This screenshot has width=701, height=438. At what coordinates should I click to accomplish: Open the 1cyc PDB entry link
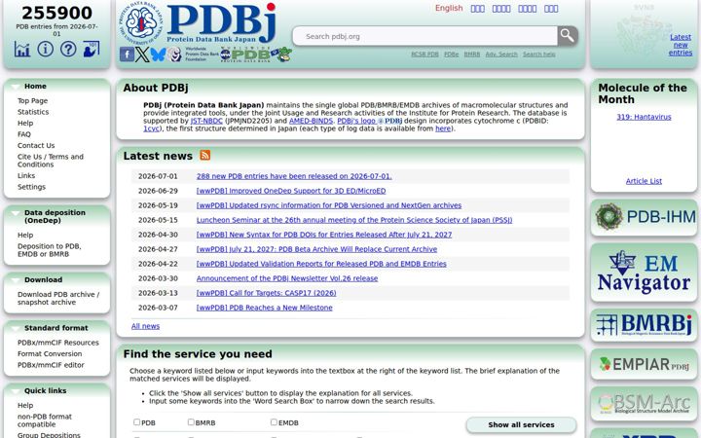click(151, 128)
